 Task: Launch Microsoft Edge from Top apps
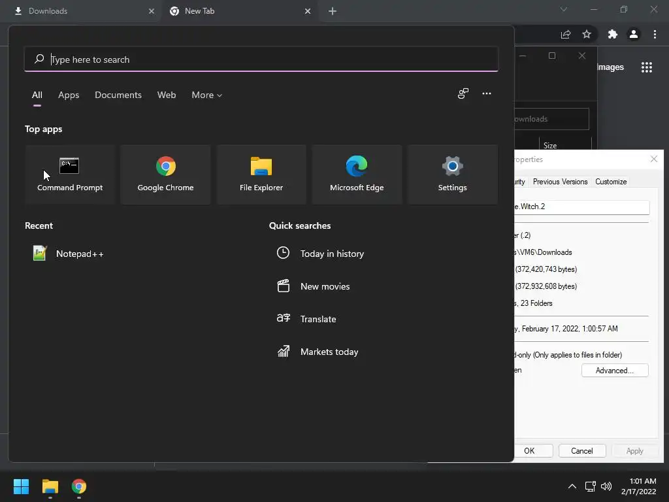(357, 175)
